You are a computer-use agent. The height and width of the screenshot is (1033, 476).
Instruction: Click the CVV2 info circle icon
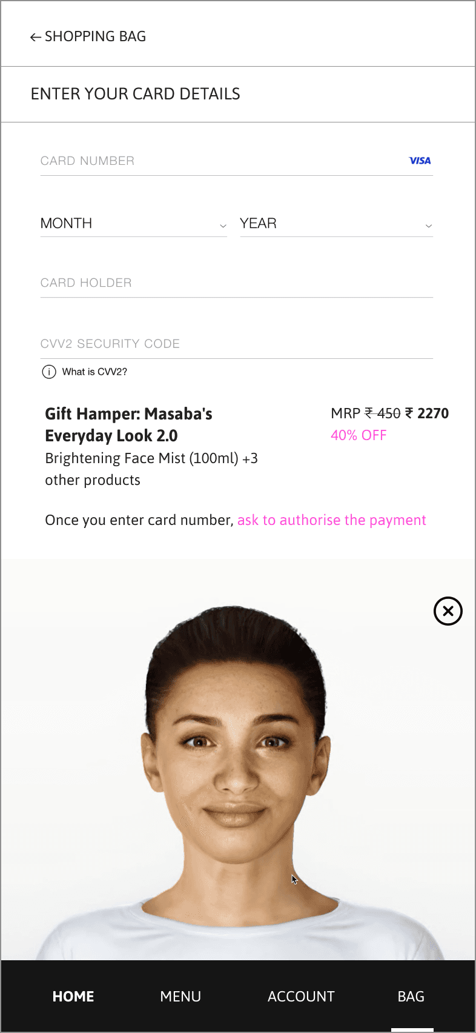pos(49,372)
